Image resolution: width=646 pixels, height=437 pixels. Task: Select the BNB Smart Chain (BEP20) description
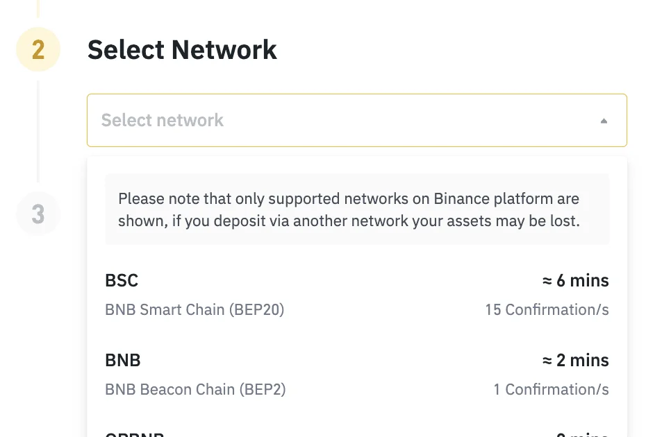194,309
